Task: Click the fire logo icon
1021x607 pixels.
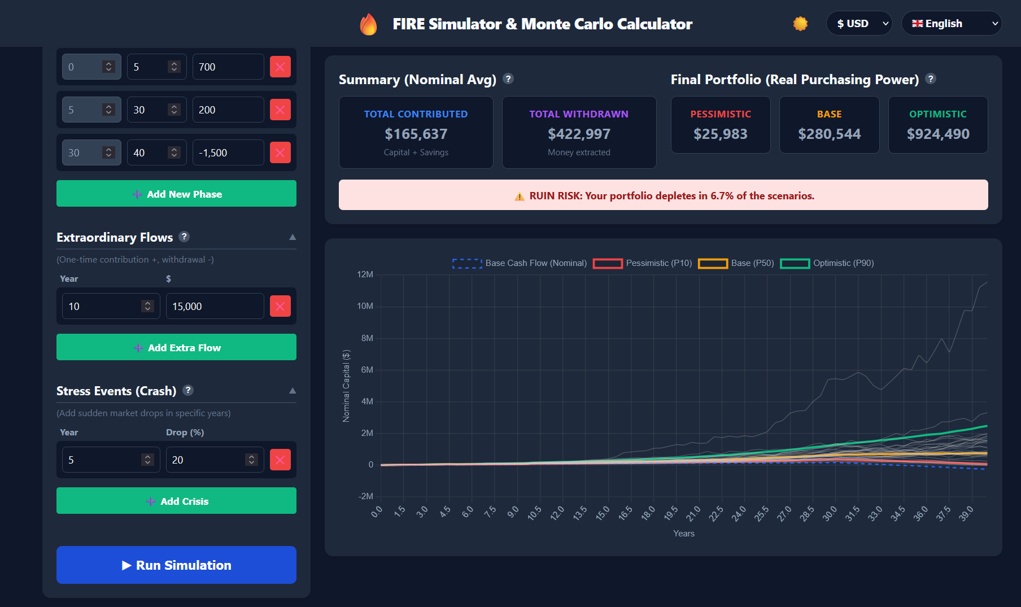Action: click(369, 23)
